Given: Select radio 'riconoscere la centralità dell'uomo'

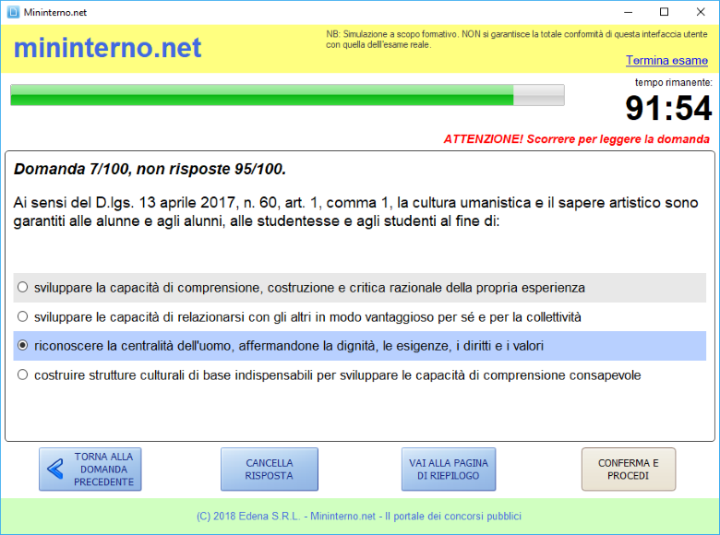Looking at the screenshot, I should [x=23, y=346].
